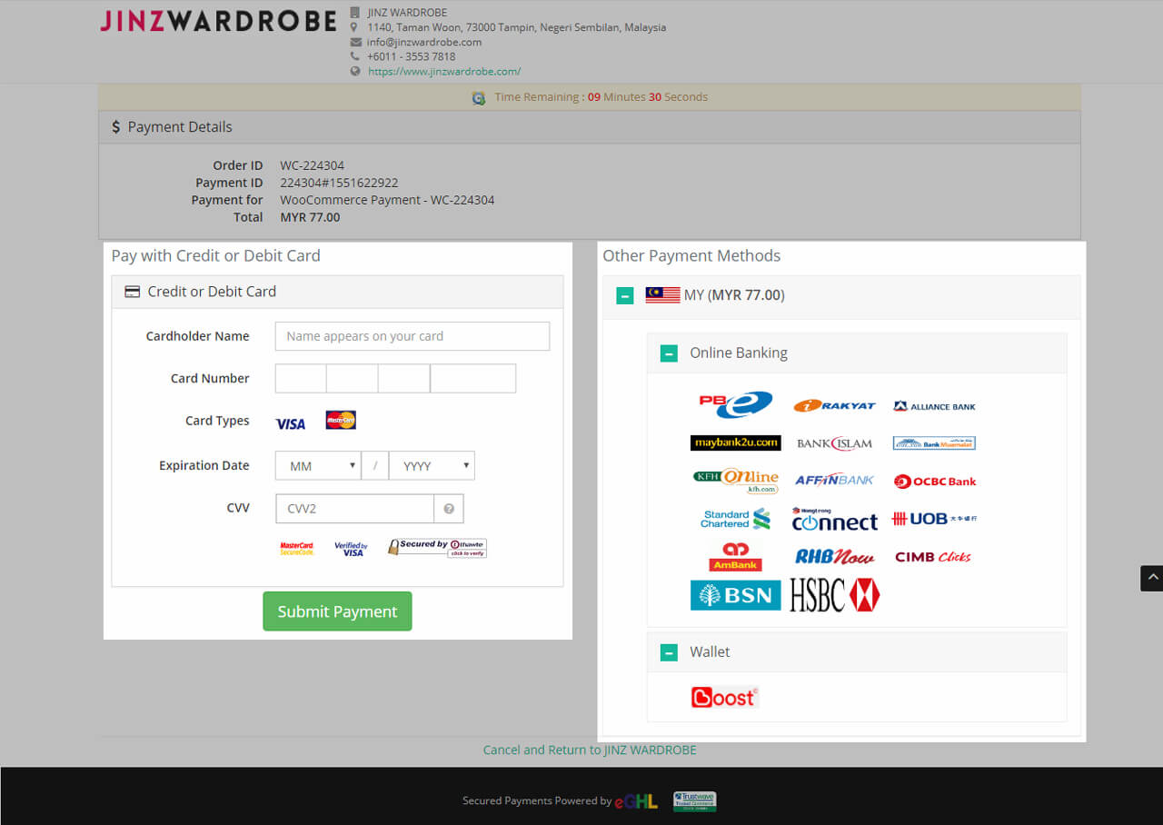Click Secured by thawte verify seal
The image size is (1163, 825).
(x=437, y=548)
